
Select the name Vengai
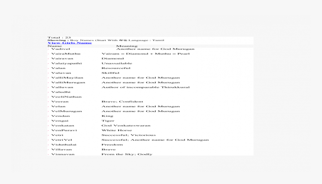60,121
